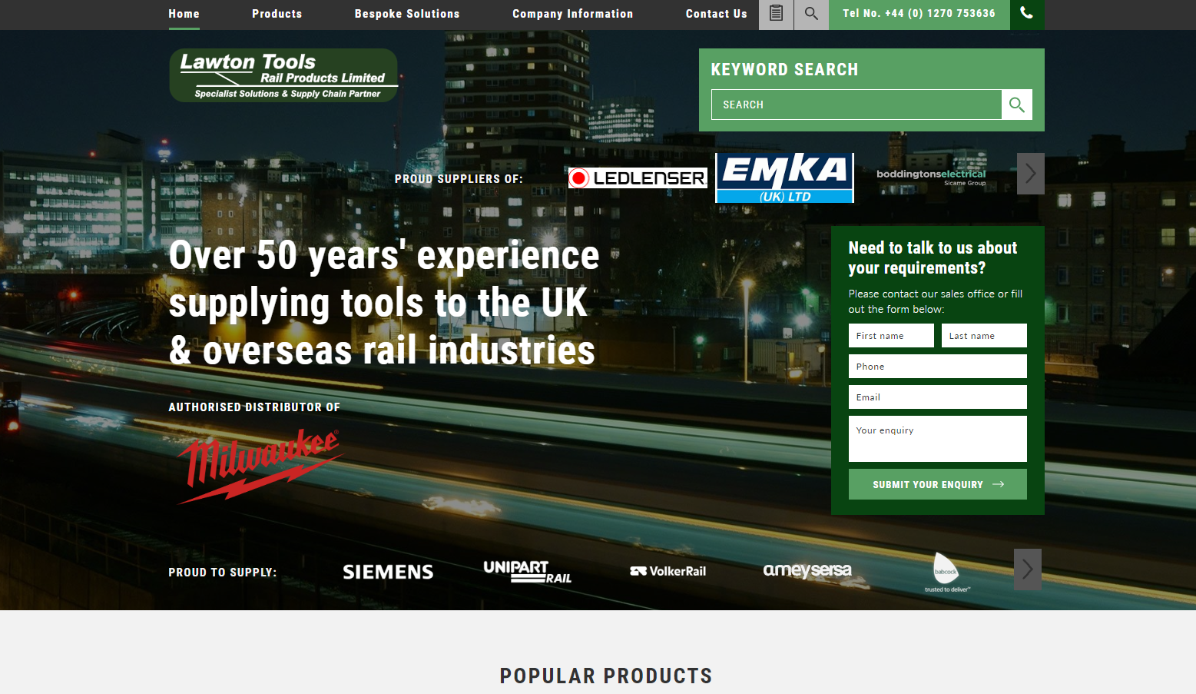
Task: Click the search magnifier inside the Keyword Search box
Action: tap(1016, 105)
